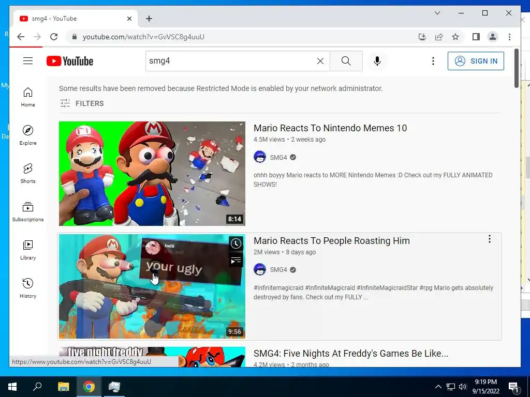Open volume control in system tray
The height and width of the screenshot is (397, 530).
pyautogui.click(x=463, y=387)
